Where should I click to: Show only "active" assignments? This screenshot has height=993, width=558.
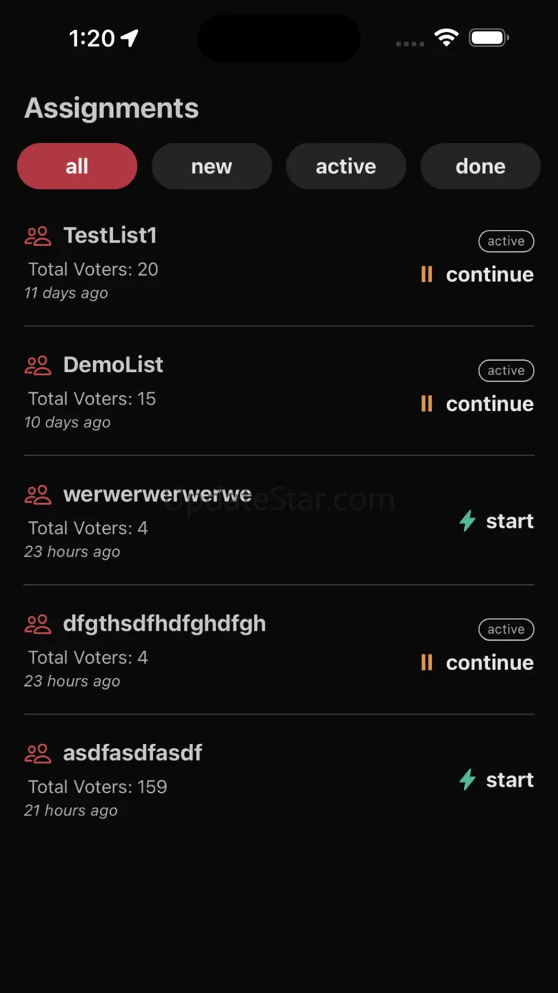346,166
